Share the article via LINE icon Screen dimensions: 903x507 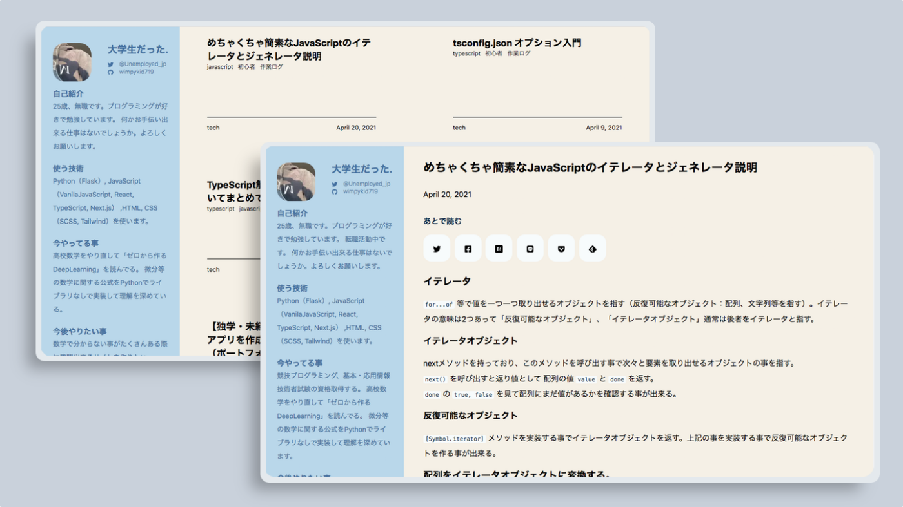pyautogui.click(x=530, y=249)
